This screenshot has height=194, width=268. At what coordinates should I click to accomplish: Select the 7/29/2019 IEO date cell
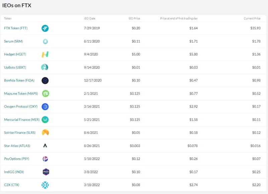[x=92, y=28]
